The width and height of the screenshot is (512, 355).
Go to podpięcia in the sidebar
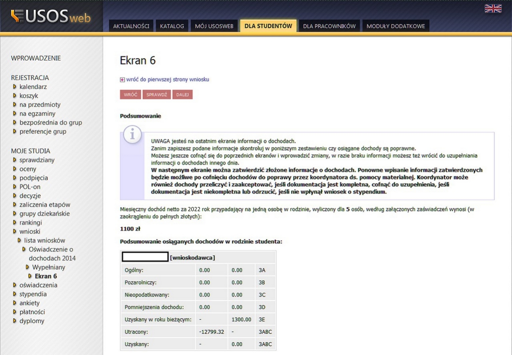(34, 178)
